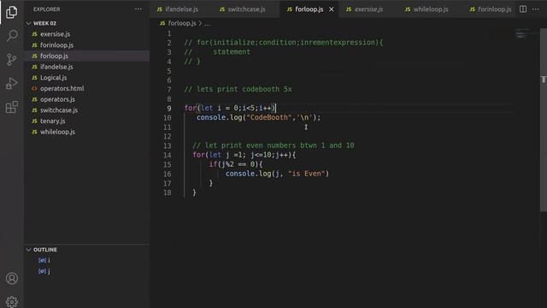Screen dimensions: 547x308
Task: Click comment "lets print codebooth 5x"
Action: point(238,89)
